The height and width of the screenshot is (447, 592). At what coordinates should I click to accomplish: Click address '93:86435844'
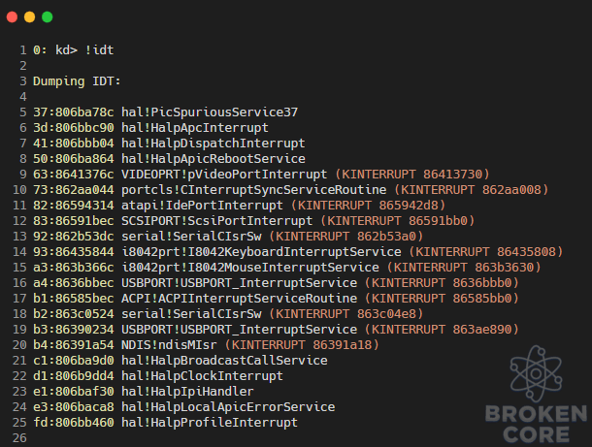click(73, 252)
